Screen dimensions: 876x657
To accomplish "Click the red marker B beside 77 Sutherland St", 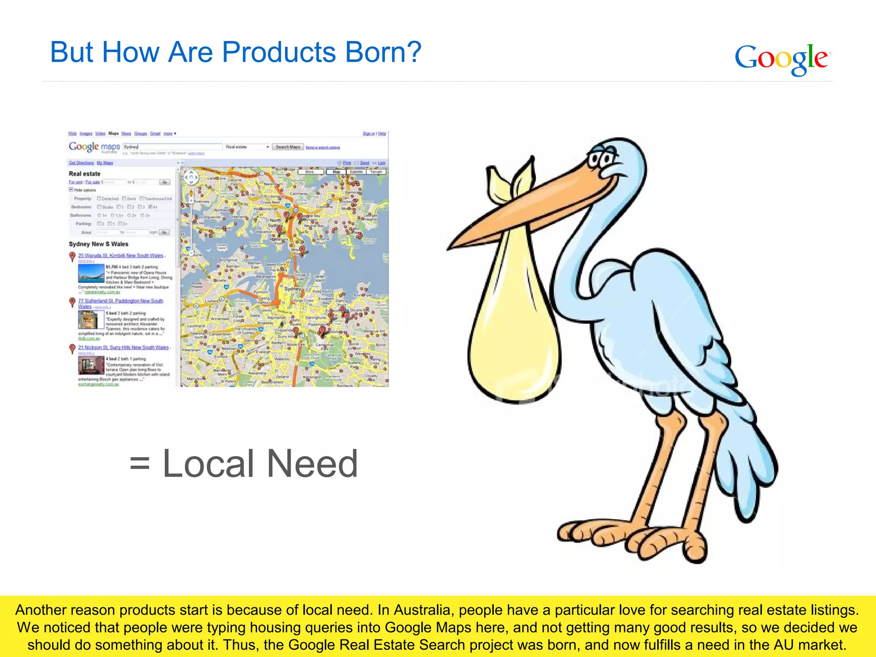I will pos(72,302).
